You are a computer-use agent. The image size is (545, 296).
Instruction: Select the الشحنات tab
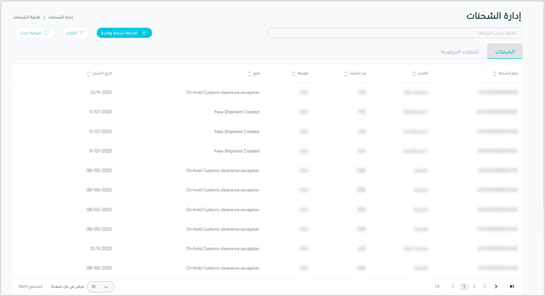pos(504,52)
